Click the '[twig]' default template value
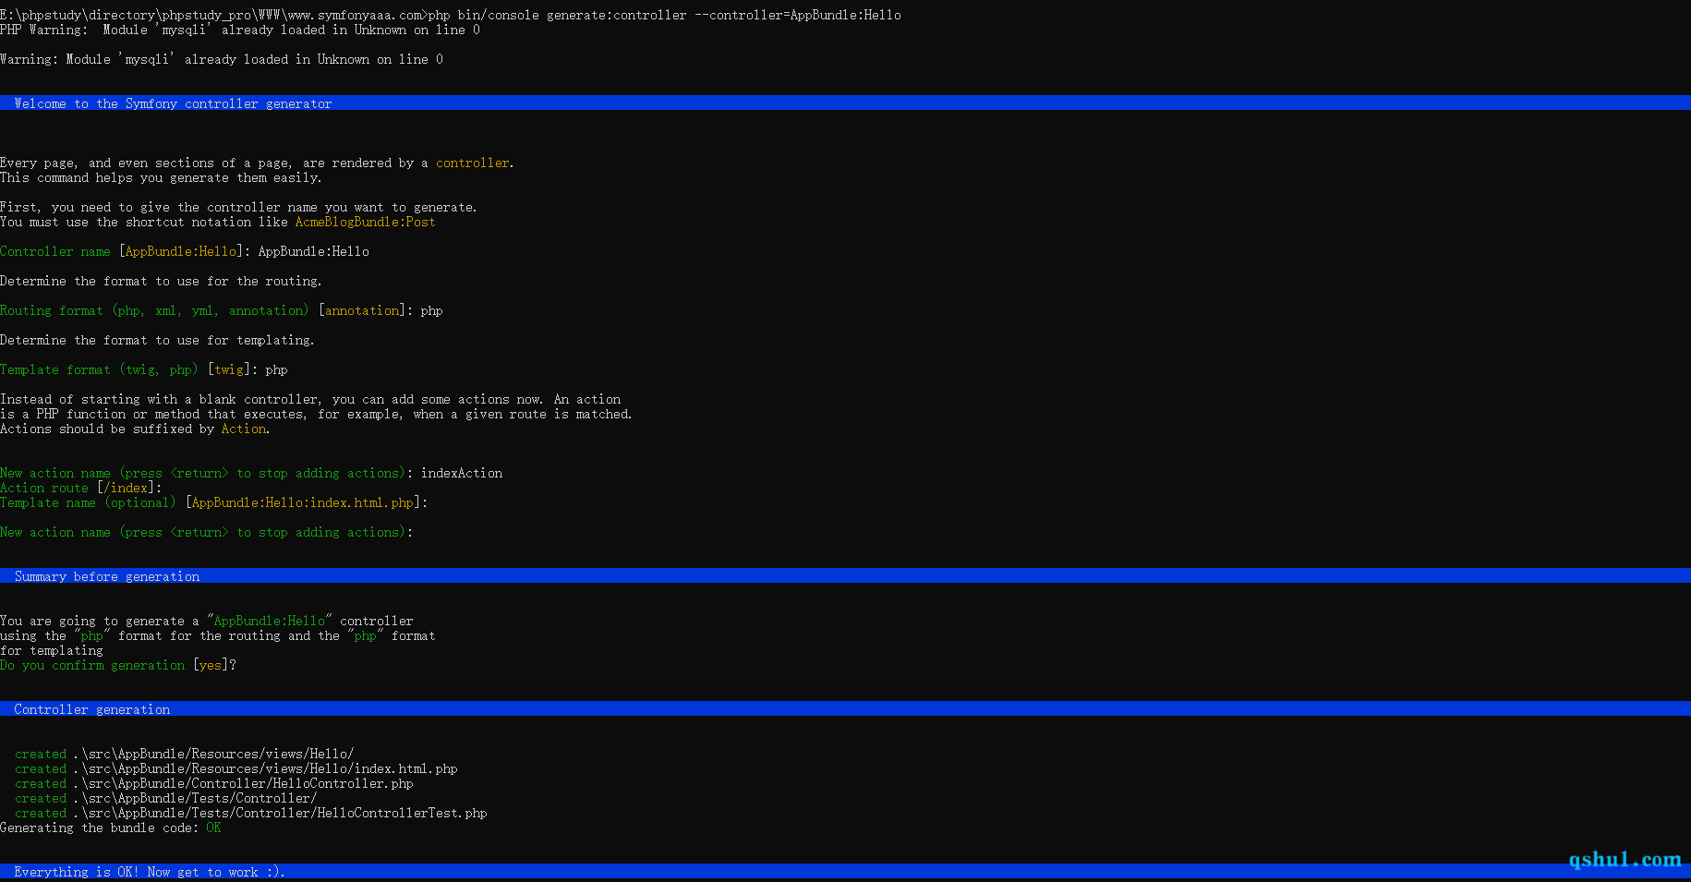Screen dimensions: 1691x882 point(229,369)
